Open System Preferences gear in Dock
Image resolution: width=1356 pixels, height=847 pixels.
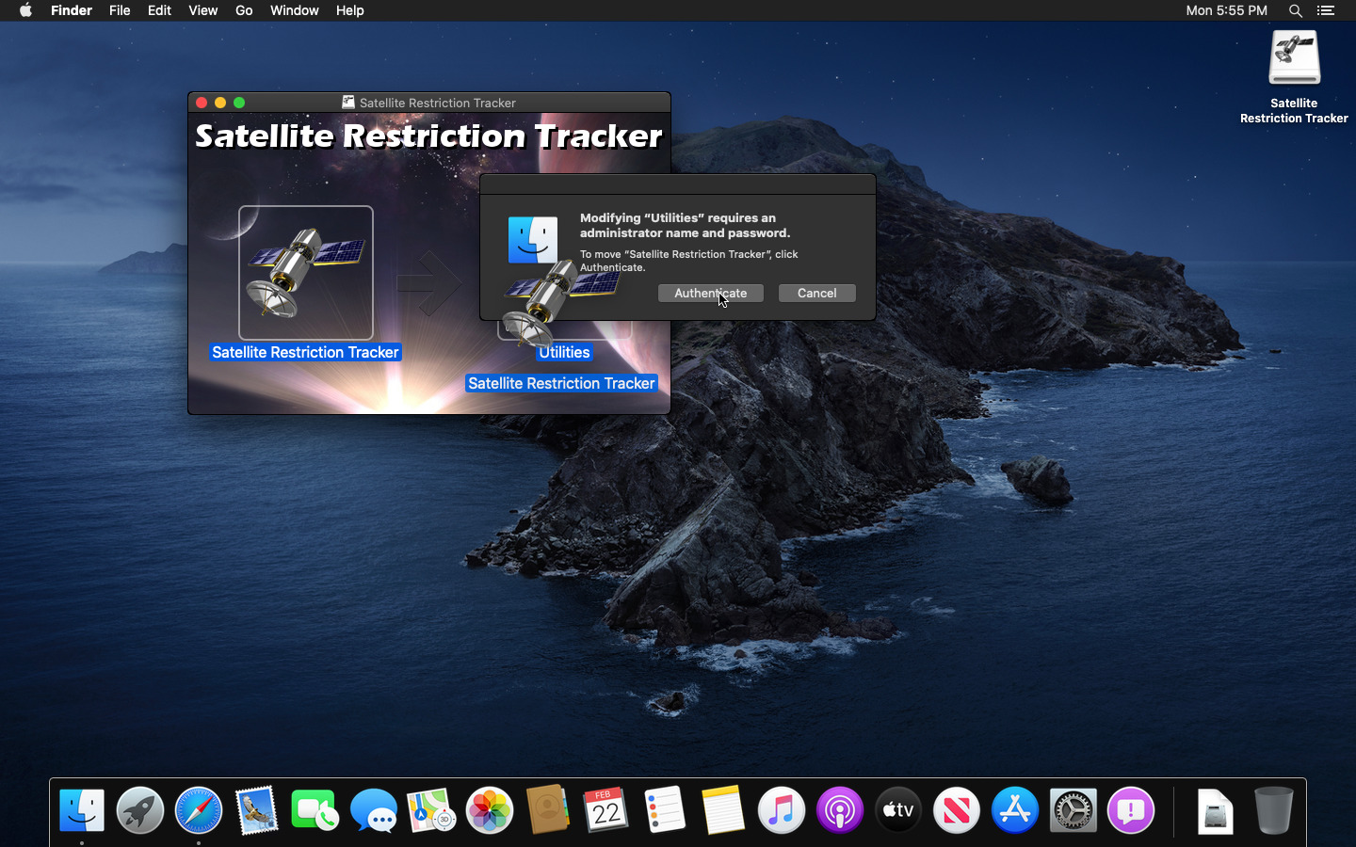(1073, 810)
